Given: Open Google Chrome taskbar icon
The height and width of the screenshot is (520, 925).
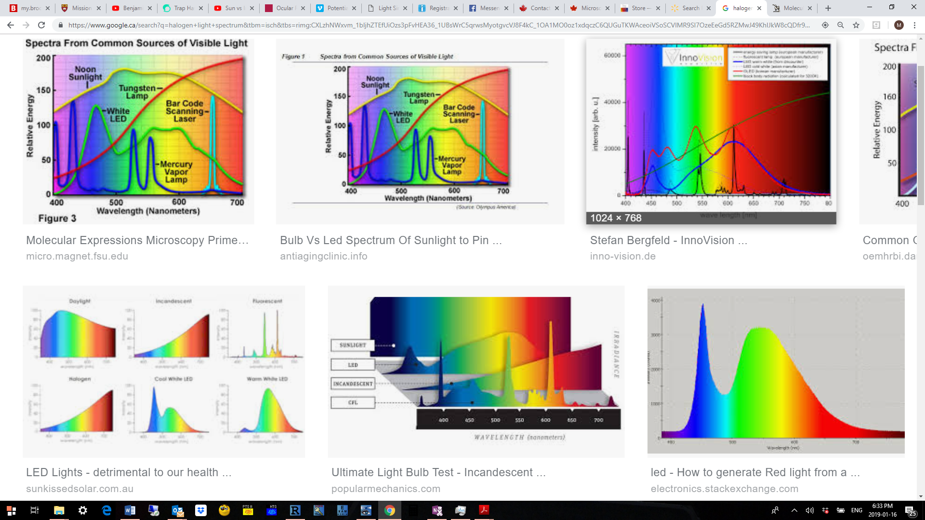Looking at the screenshot, I should [x=390, y=510].
